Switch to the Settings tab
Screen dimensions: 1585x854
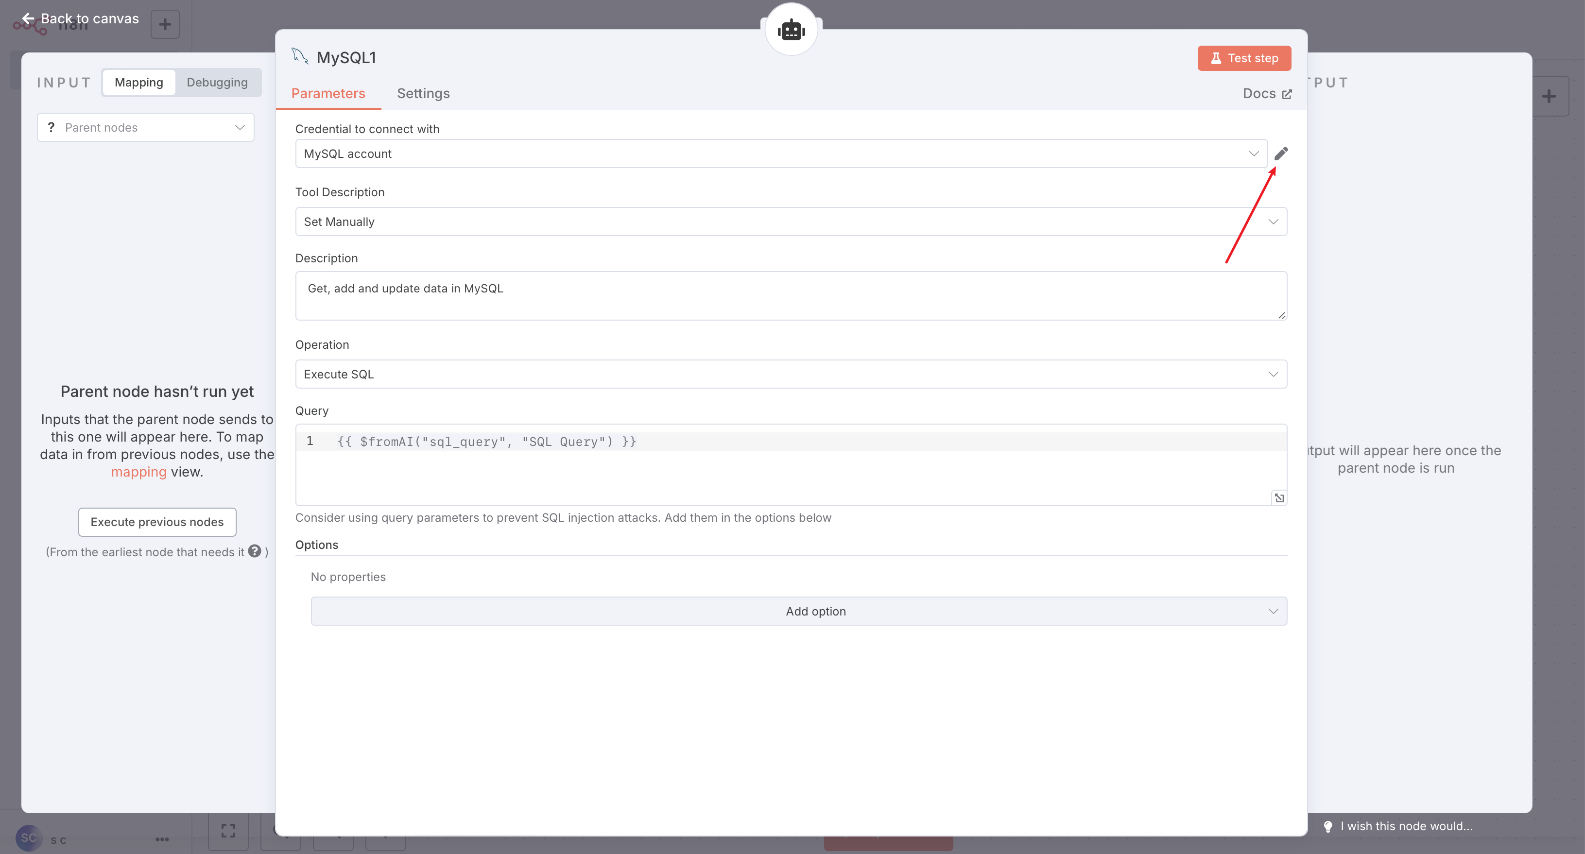[423, 94]
